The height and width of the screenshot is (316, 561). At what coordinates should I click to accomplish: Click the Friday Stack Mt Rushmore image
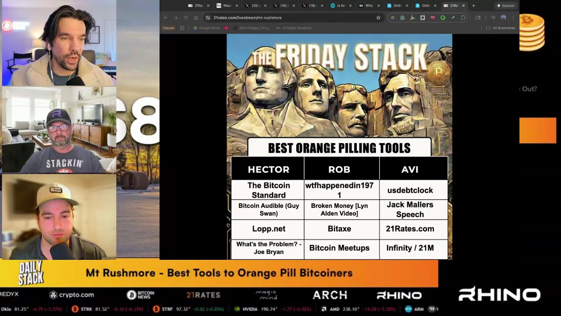[x=339, y=86]
